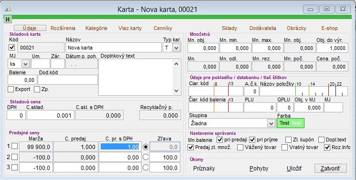
Task: Enable the Vážený tovar checkbox
Action: point(240,148)
